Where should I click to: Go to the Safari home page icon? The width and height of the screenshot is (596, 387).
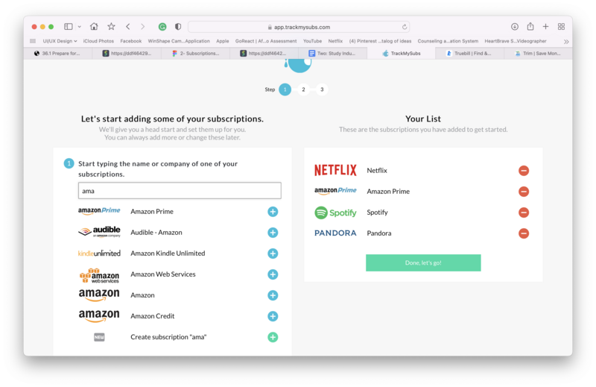point(94,26)
